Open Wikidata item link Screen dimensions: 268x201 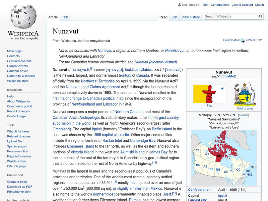pyautogui.click(x=16, y=161)
